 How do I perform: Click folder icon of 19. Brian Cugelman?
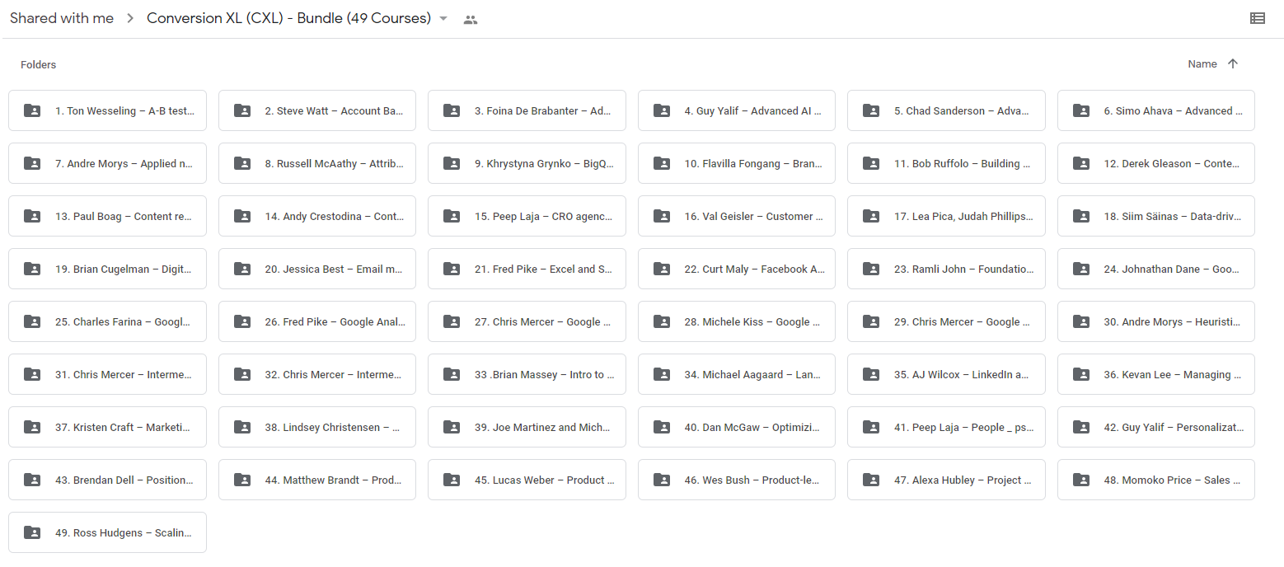tap(32, 269)
